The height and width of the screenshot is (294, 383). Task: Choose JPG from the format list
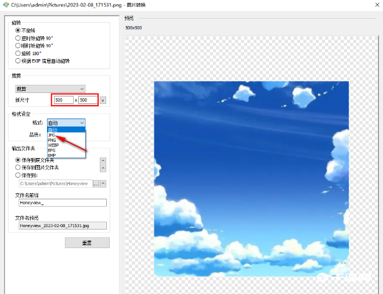(x=52, y=135)
